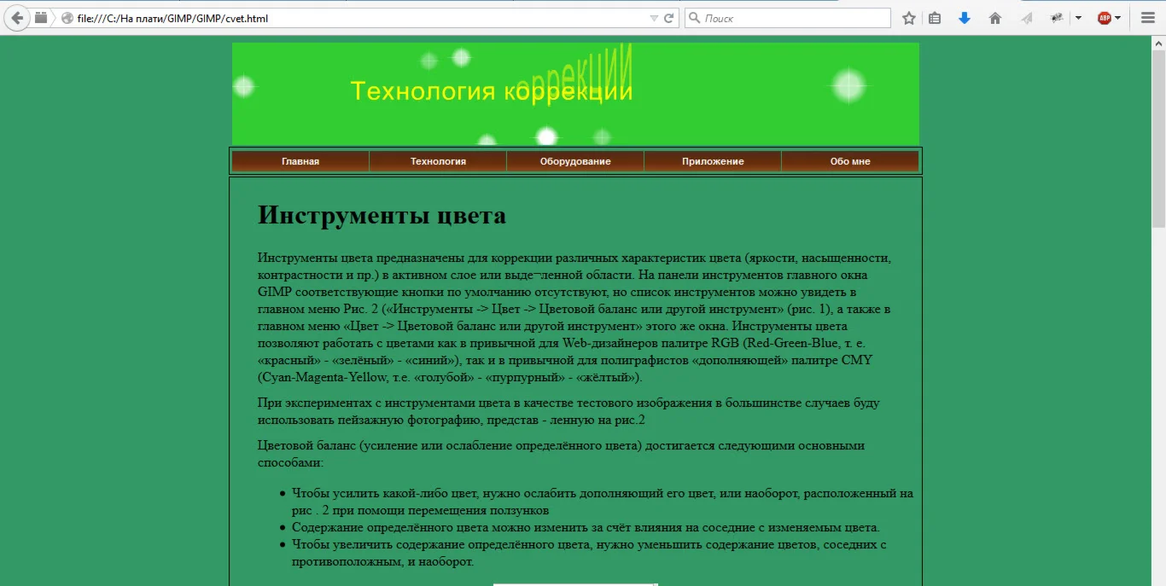Open the Приложение navigation tab
The height and width of the screenshot is (586, 1166).
click(713, 161)
